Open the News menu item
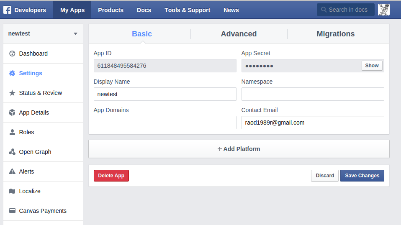 click(x=231, y=10)
